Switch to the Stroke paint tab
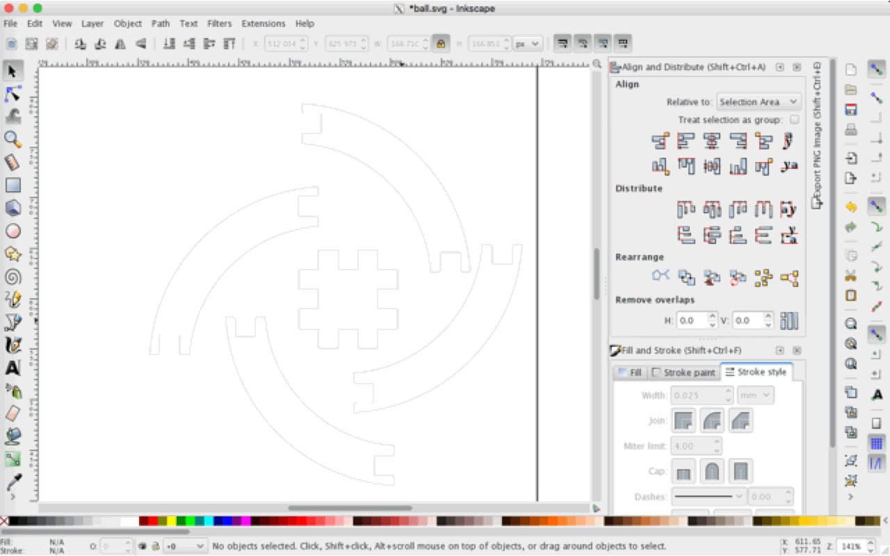 click(683, 373)
